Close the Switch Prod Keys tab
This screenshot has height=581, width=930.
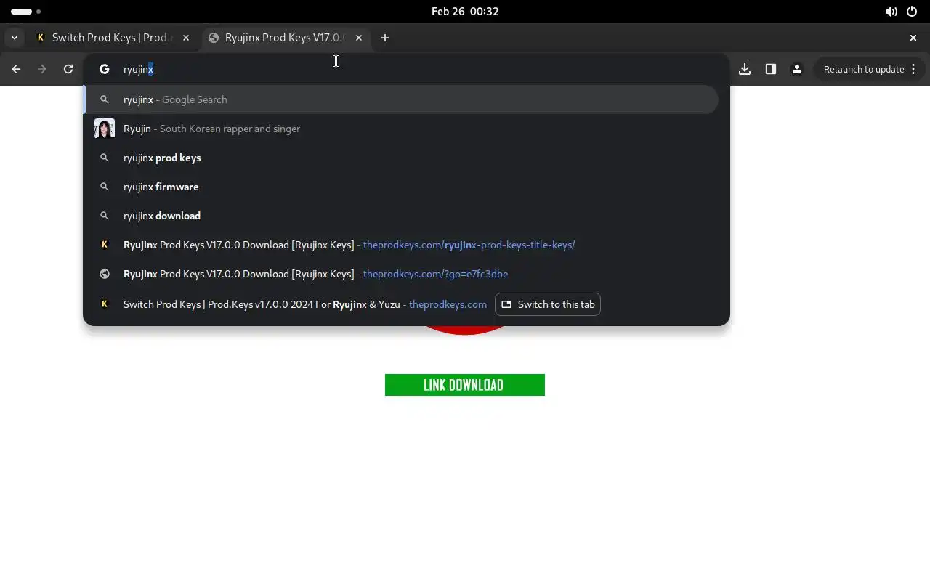pos(186,38)
